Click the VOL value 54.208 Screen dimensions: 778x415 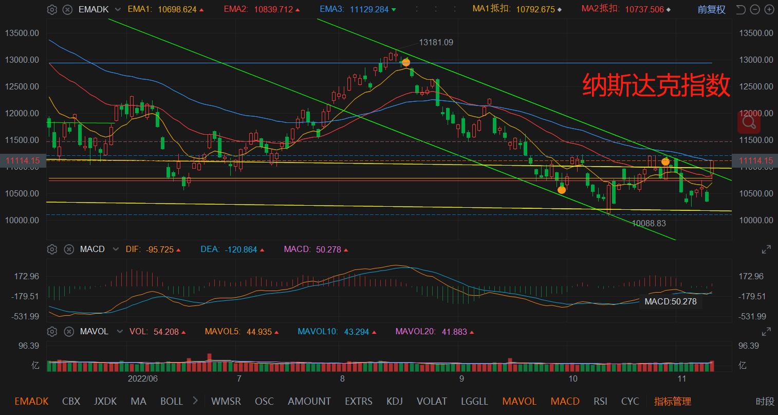click(x=166, y=332)
